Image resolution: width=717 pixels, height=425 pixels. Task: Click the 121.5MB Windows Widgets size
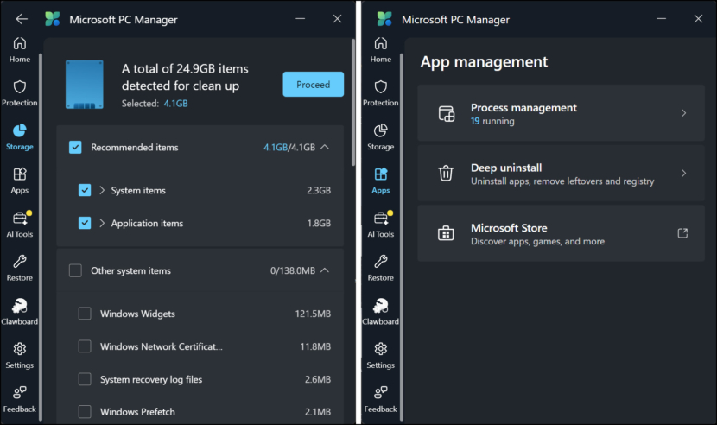[313, 314]
